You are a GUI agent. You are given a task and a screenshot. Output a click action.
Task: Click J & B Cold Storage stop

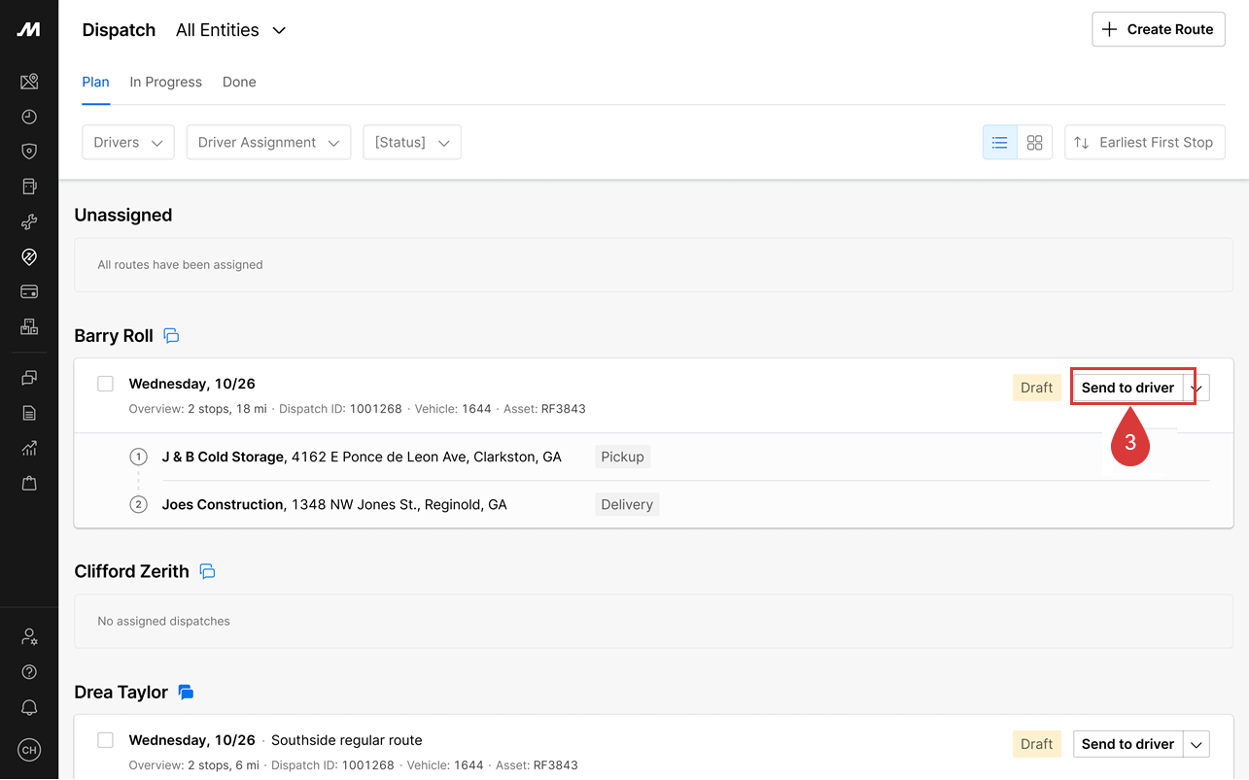pos(362,457)
